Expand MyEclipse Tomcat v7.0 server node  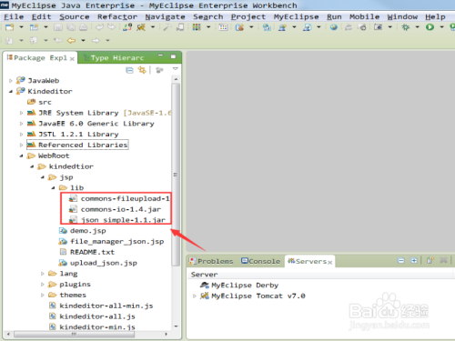(195, 296)
